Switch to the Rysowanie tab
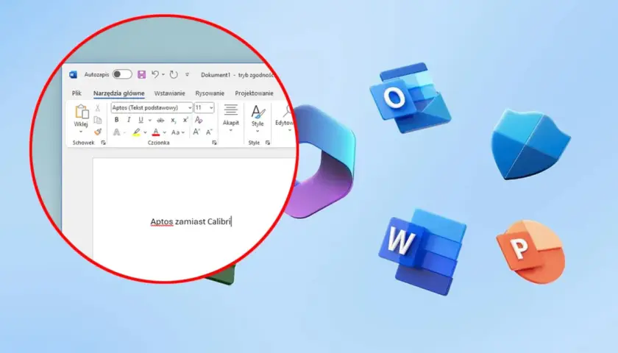Image resolution: width=618 pixels, height=353 pixels. [x=210, y=93]
